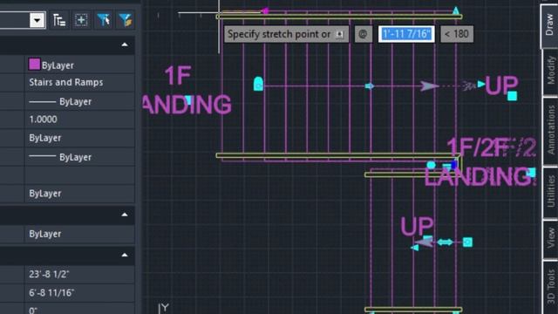
Task: Collapse the section above the lone ByLayer row
Action: (125, 215)
